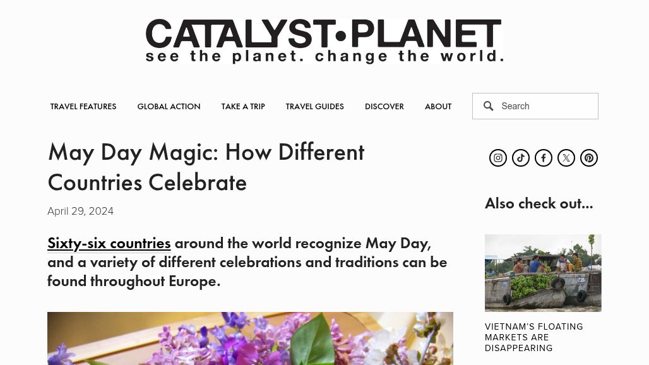Open the Global Action menu
This screenshot has width=649, height=365.
click(x=169, y=107)
